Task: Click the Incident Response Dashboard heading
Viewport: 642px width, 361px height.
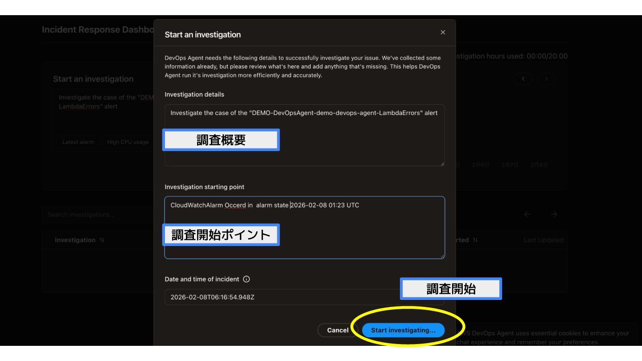Action: click(98, 29)
